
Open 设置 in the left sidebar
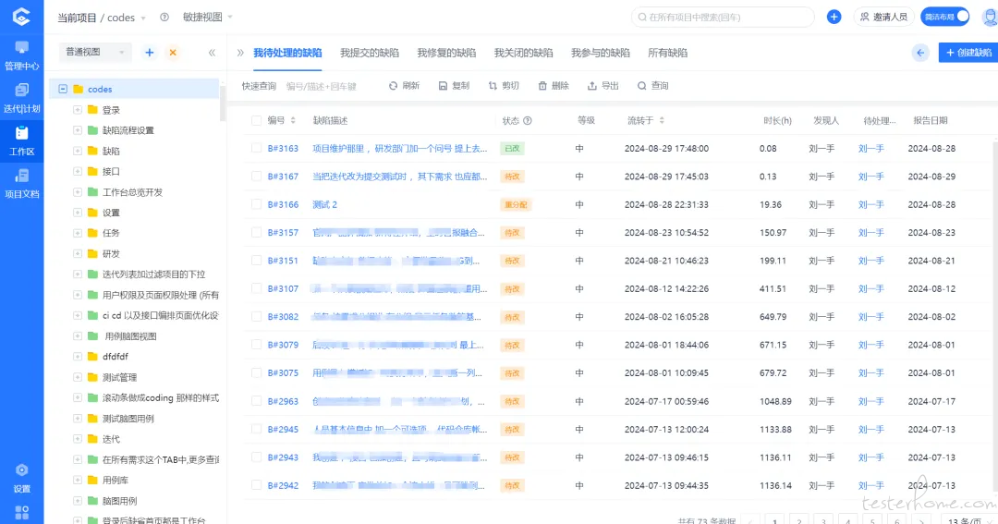click(21, 478)
